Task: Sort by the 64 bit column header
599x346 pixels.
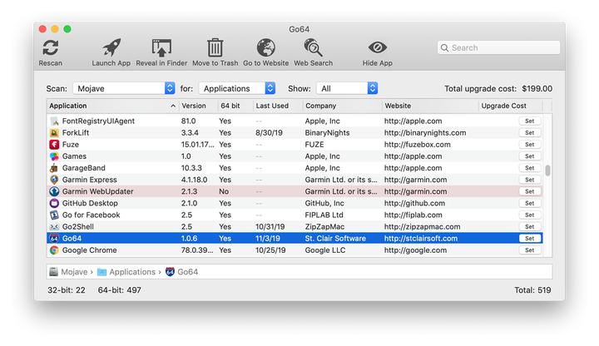Action: pyautogui.click(x=235, y=106)
